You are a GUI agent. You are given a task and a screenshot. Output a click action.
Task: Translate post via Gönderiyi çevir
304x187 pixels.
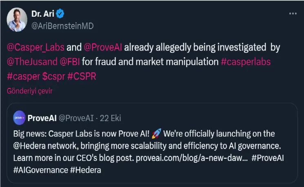[30, 91]
